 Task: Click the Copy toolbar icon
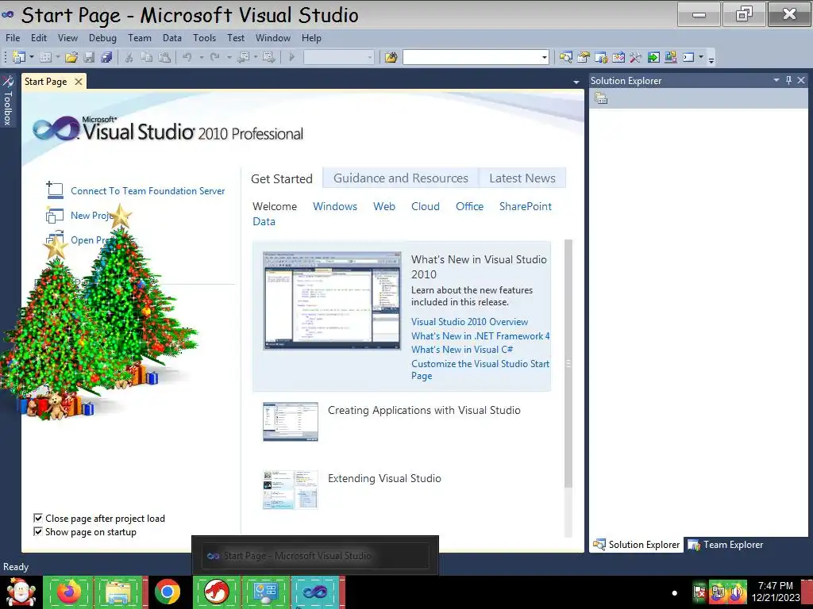click(x=147, y=57)
